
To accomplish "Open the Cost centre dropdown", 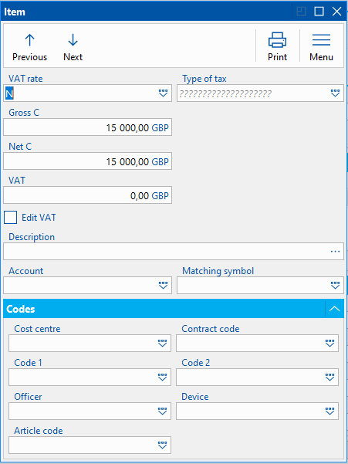I will [x=162, y=344].
